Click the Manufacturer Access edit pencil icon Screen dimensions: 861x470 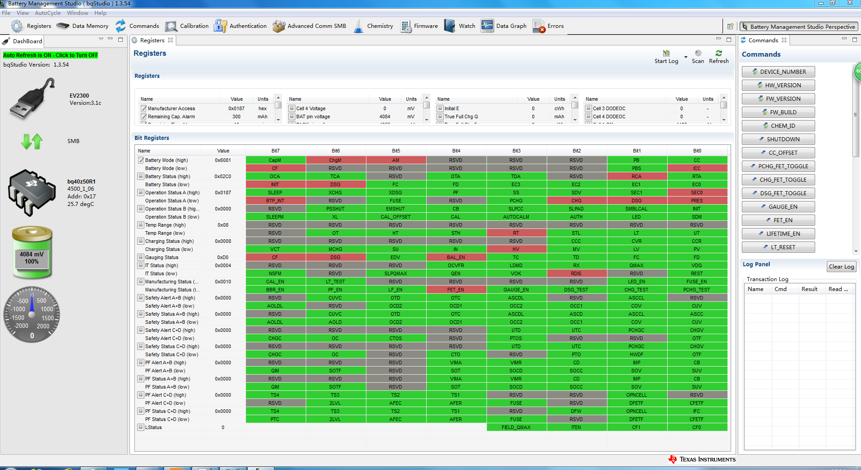pyautogui.click(x=143, y=108)
